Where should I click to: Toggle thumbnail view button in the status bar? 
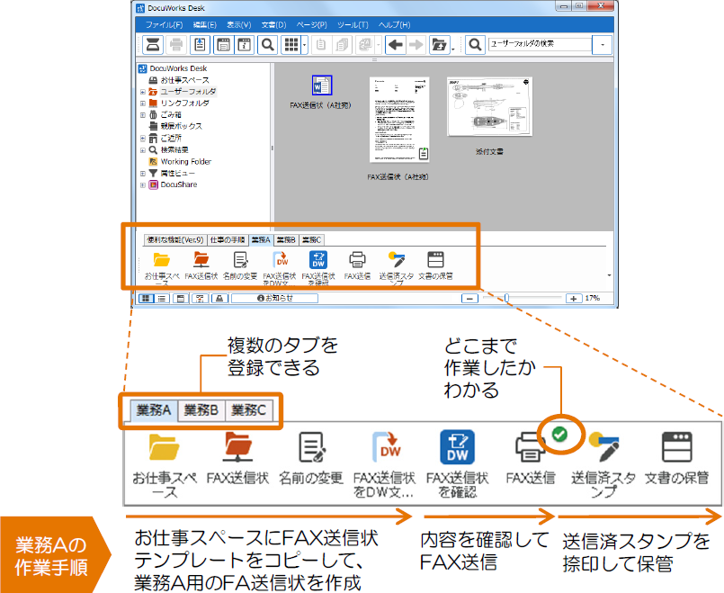146,299
